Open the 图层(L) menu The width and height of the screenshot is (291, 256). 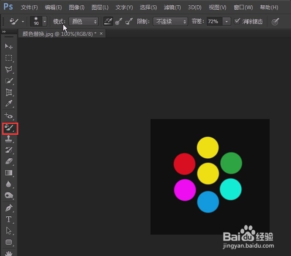point(100,7)
